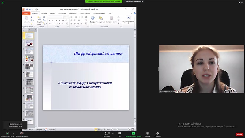Click the Фигуры shapes icon
The image size is (245, 138).
tap(93, 19)
